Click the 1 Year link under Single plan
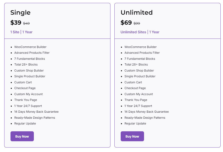Image resolution: width=223 pixels, height=152 pixels. pyautogui.click(x=28, y=32)
